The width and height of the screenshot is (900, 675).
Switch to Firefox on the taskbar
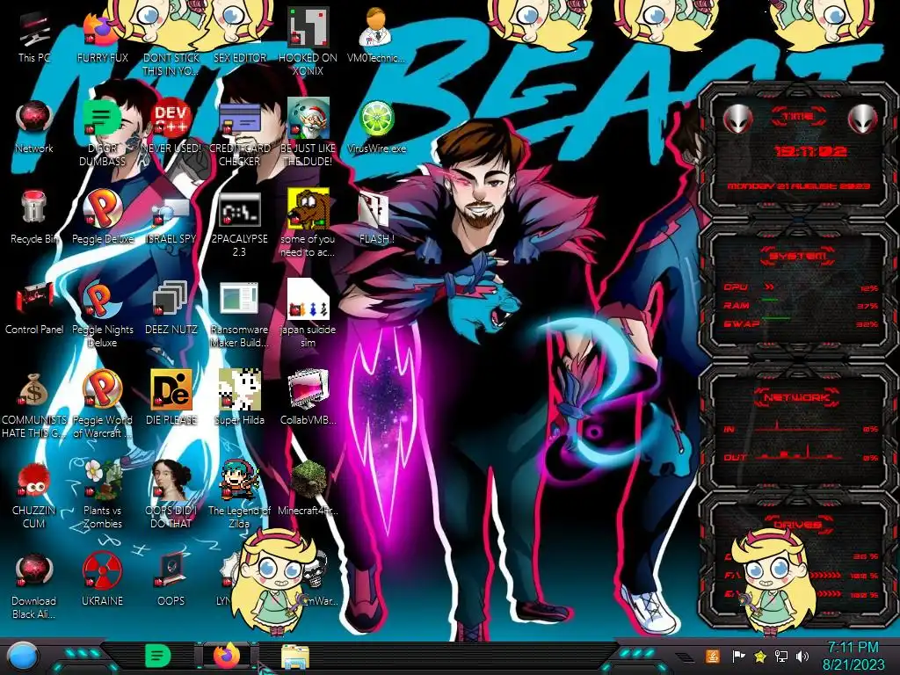[227, 656]
